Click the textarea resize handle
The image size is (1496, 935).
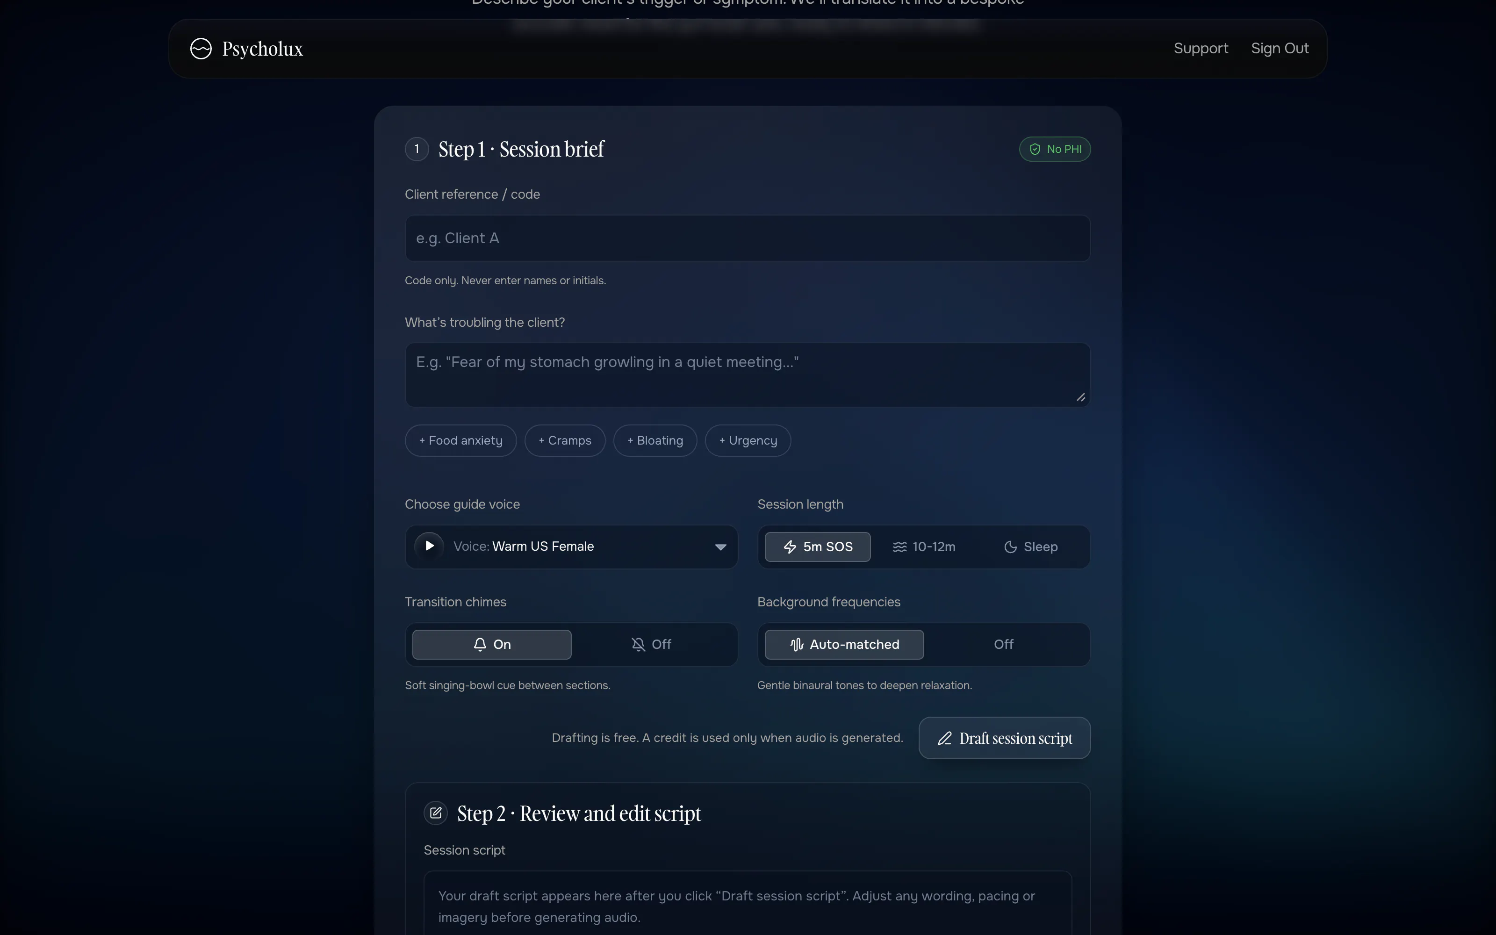(1080, 398)
